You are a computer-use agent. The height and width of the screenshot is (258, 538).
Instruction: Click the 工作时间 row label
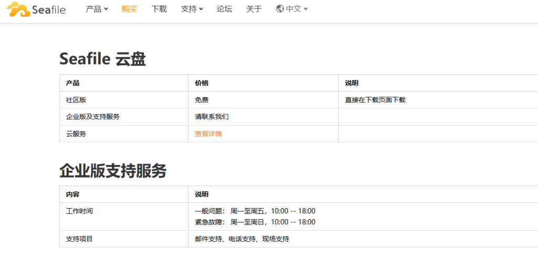pos(79,211)
